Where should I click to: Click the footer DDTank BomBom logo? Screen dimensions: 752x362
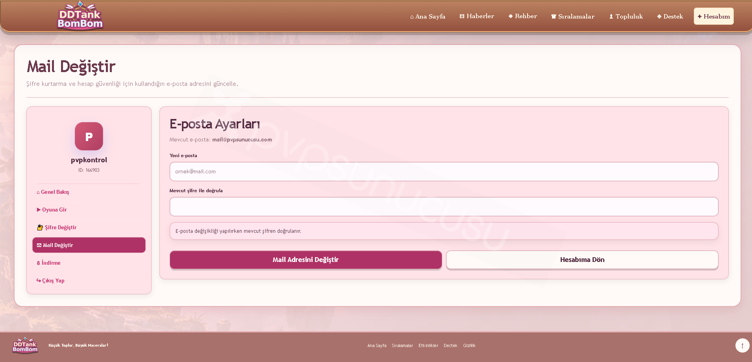click(25, 345)
